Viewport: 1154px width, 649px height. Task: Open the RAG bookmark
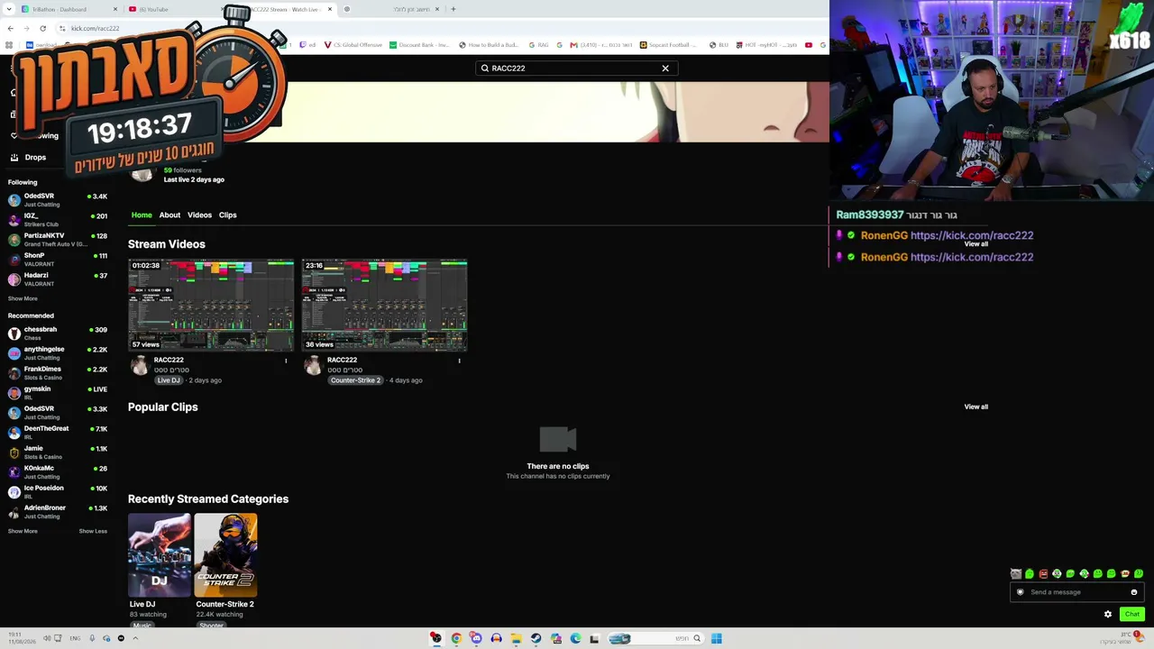pyautogui.click(x=538, y=44)
